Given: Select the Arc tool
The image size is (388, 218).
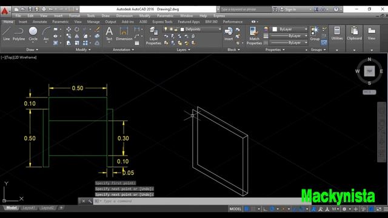Looking at the screenshot, I should click(46, 35).
